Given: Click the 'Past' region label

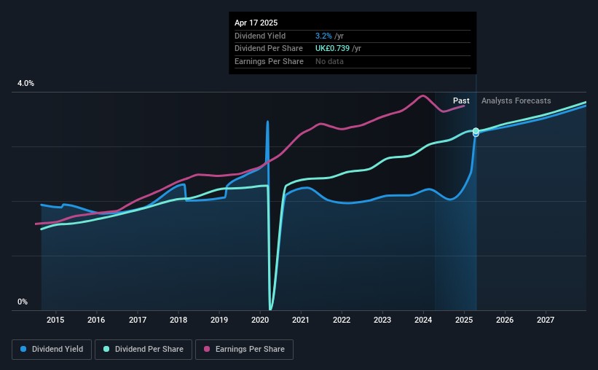Looking at the screenshot, I should (461, 101).
